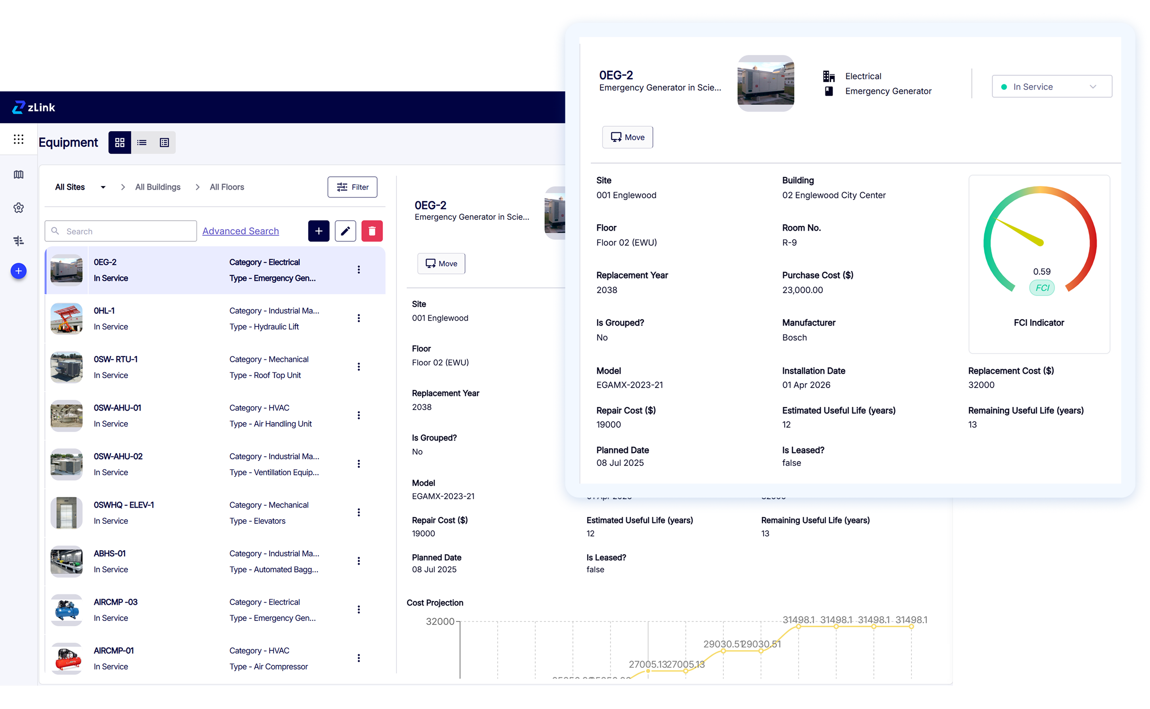This screenshot has width=1150, height=709.
Task: Switch to table view
Action: tap(164, 143)
